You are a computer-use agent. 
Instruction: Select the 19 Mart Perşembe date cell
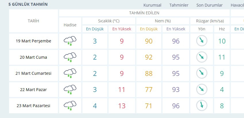(x=34, y=41)
